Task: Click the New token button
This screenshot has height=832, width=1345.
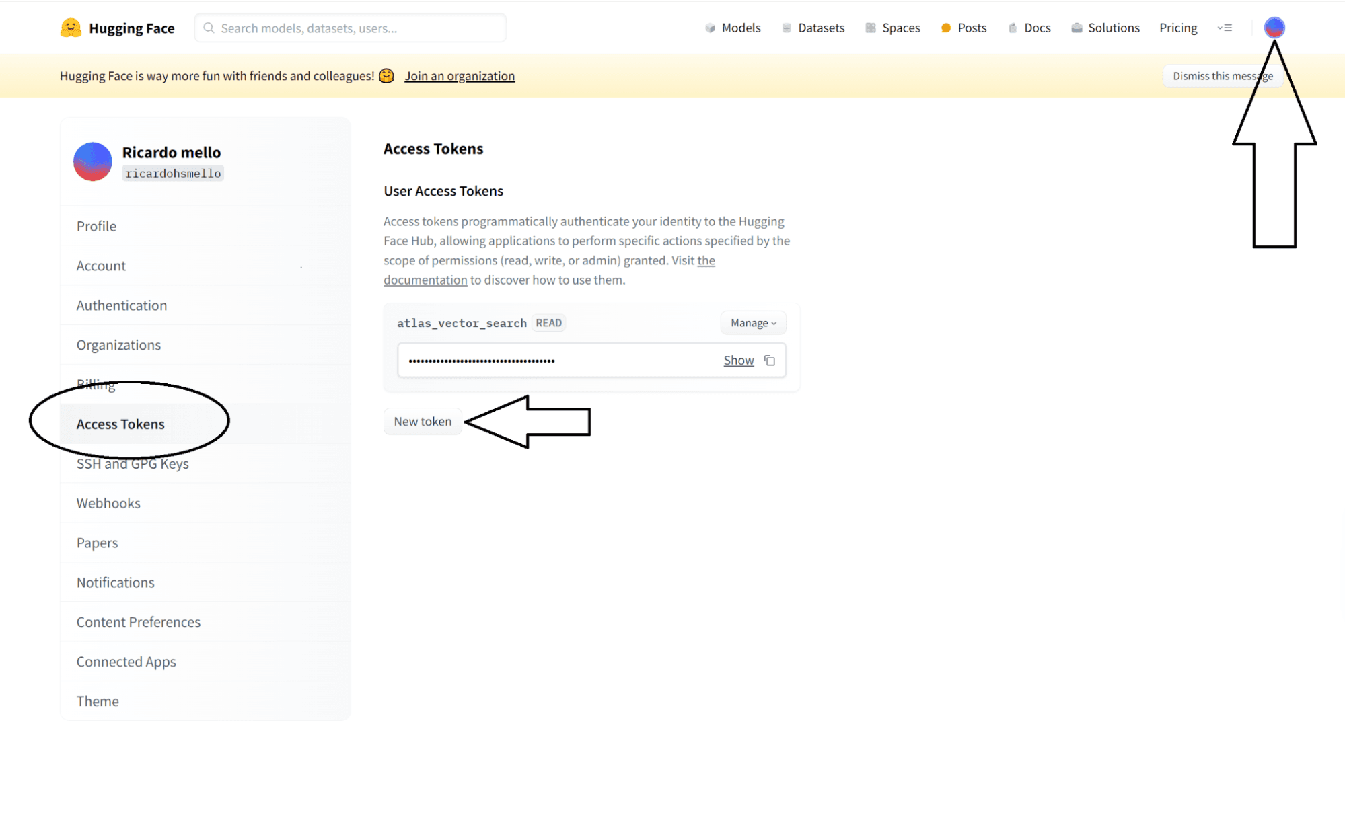Action: (x=423, y=422)
